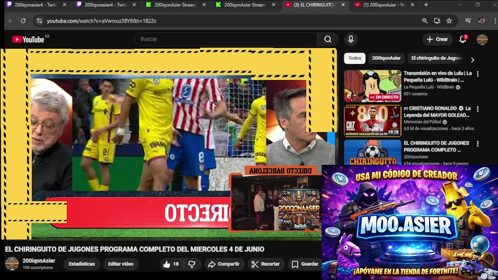The width and height of the screenshot is (498, 280).
Task: Open the EL CHIRINGUITO DE JUGONES PROGRAMA COMPLETO suggestion title
Action: (436, 146)
